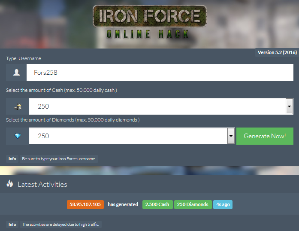Click the flame icon beside Latest Activities
Viewport: 299px width, 231px height.
point(10,184)
